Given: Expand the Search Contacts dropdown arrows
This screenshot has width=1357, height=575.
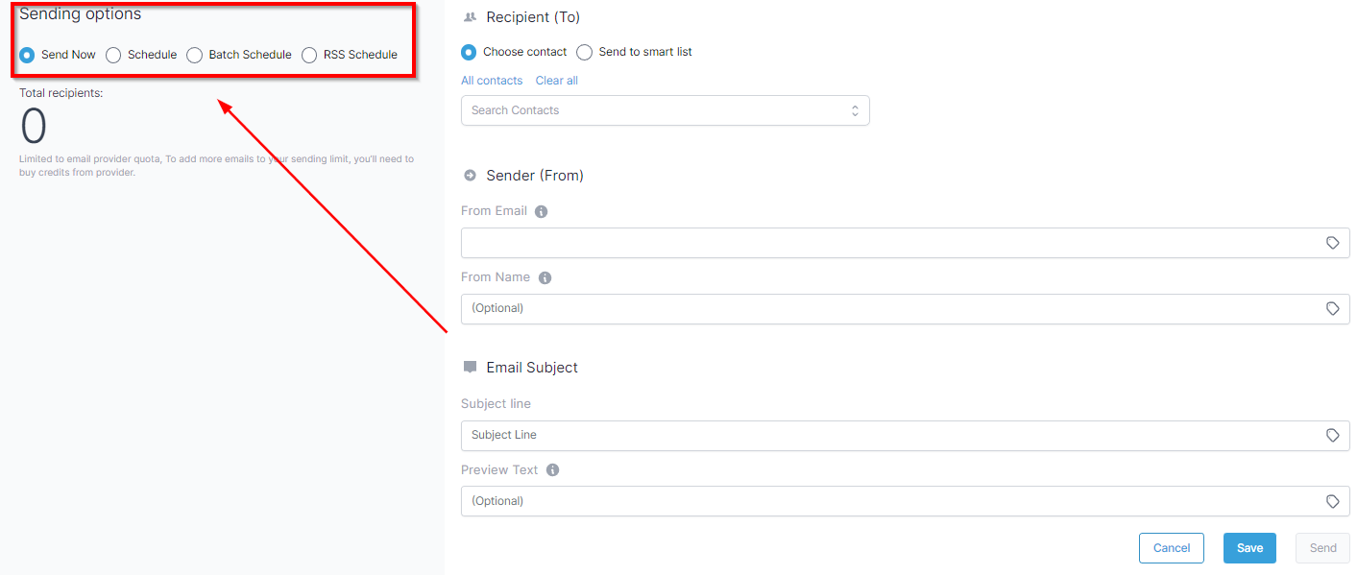Looking at the screenshot, I should pyautogui.click(x=855, y=110).
